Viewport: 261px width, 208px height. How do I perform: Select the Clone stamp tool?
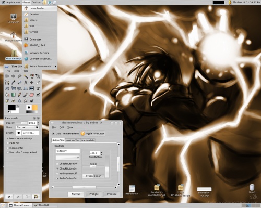coord(14,101)
